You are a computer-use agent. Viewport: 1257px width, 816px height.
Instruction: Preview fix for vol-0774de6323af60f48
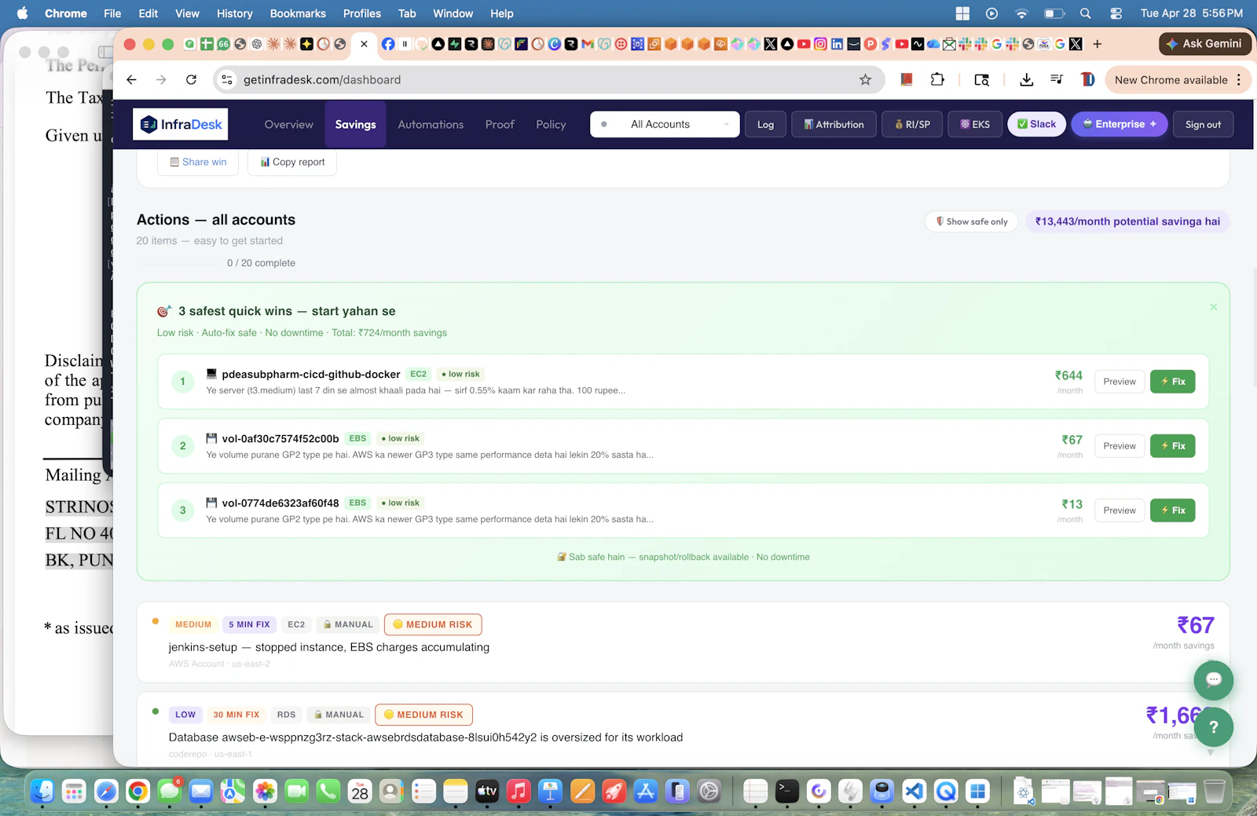click(x=1120, y=510)
